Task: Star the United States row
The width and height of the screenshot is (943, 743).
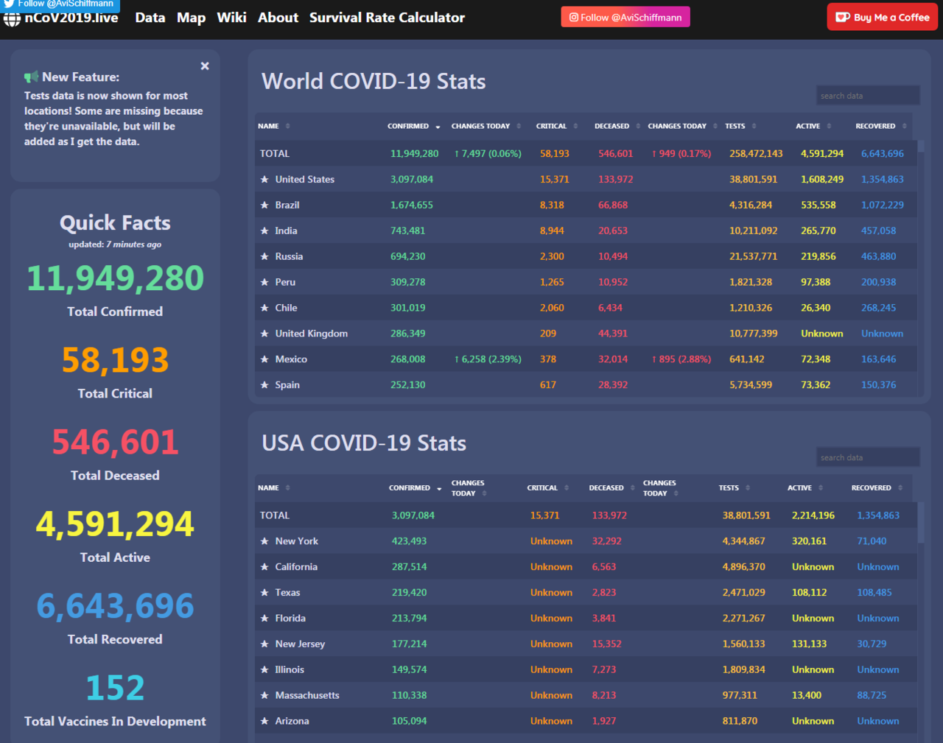Action: click(x=264, y=179)
